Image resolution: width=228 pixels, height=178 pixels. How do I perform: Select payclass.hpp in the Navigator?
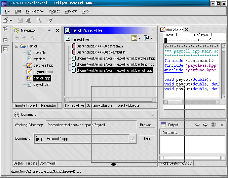click(x=43, y=65)
